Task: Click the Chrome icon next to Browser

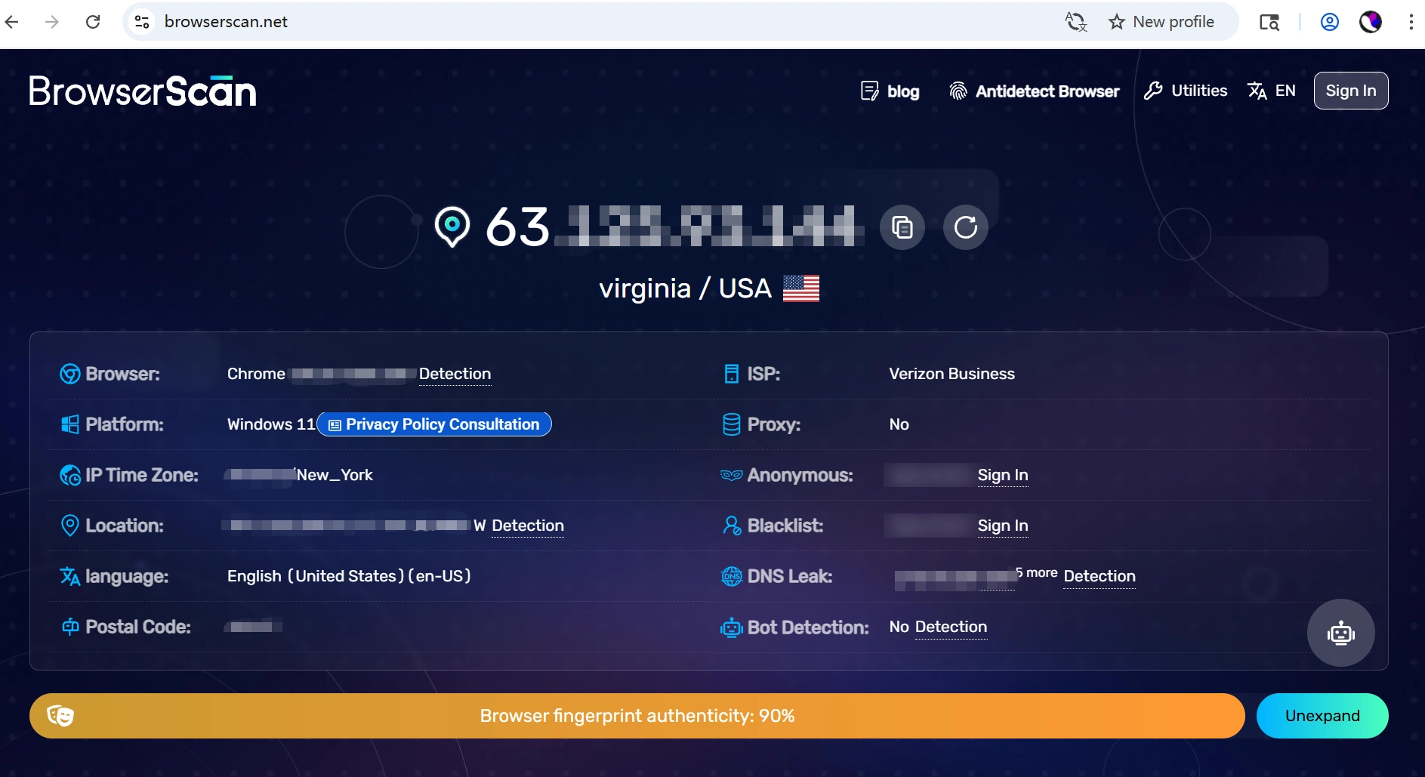Action: coord(70,374)
